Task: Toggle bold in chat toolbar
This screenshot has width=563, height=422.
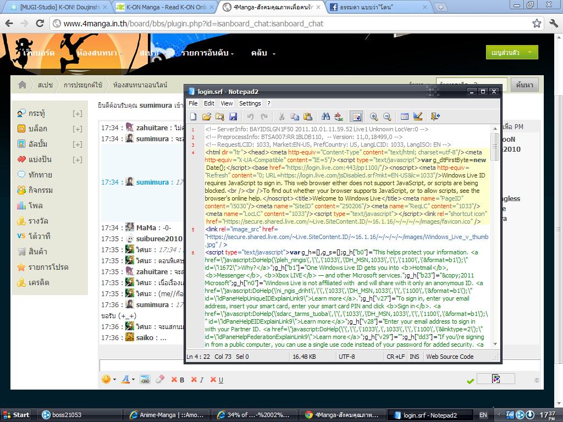Action: pyautogui.click(x=178, y=380)
